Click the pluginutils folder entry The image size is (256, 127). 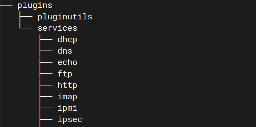pos(65,17)
